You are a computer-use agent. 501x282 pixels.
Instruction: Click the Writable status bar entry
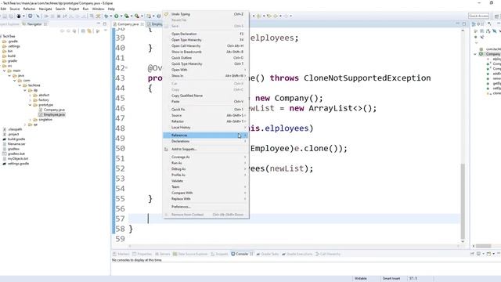click(361, 279)
